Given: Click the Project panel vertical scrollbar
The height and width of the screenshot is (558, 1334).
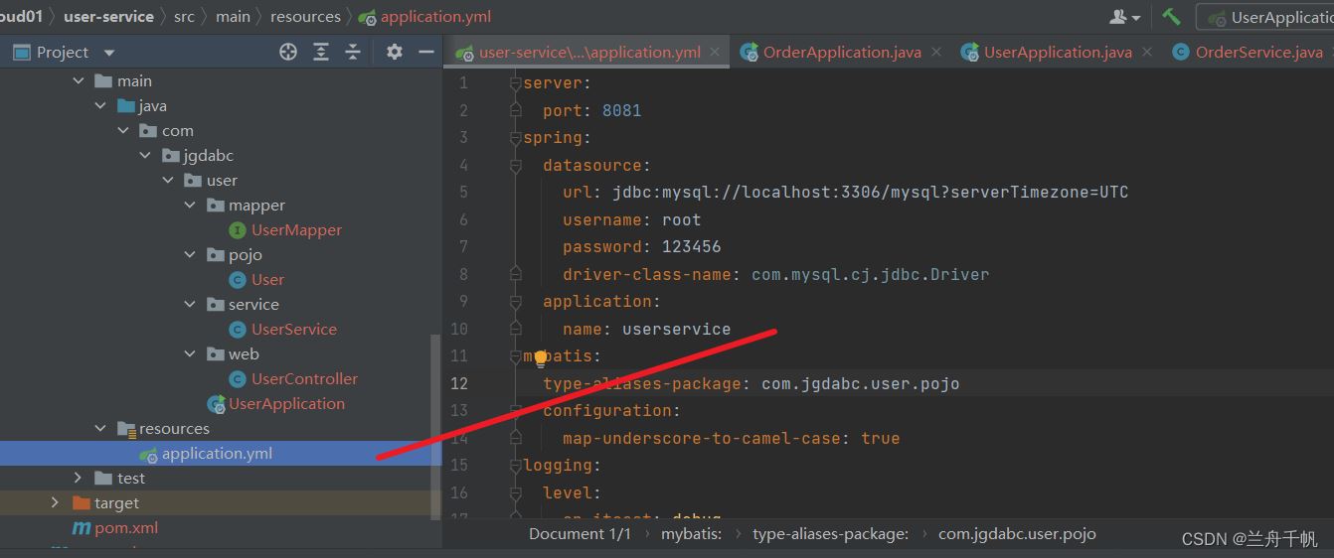Looking at the screenshot, I should pos(434,427).
